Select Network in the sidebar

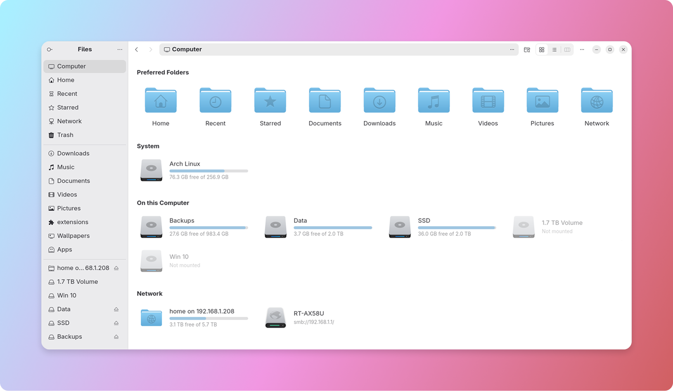[x=85, y=121]
